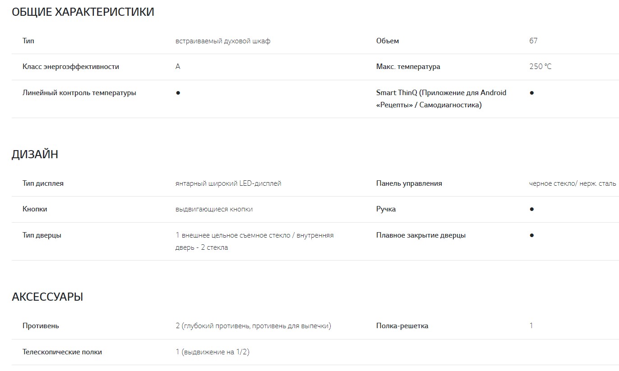The image size is (619, 371).
Task: Select the АКСЕССУАРЫ section heading
Action: pyautogui.click(x=47, y=297)
